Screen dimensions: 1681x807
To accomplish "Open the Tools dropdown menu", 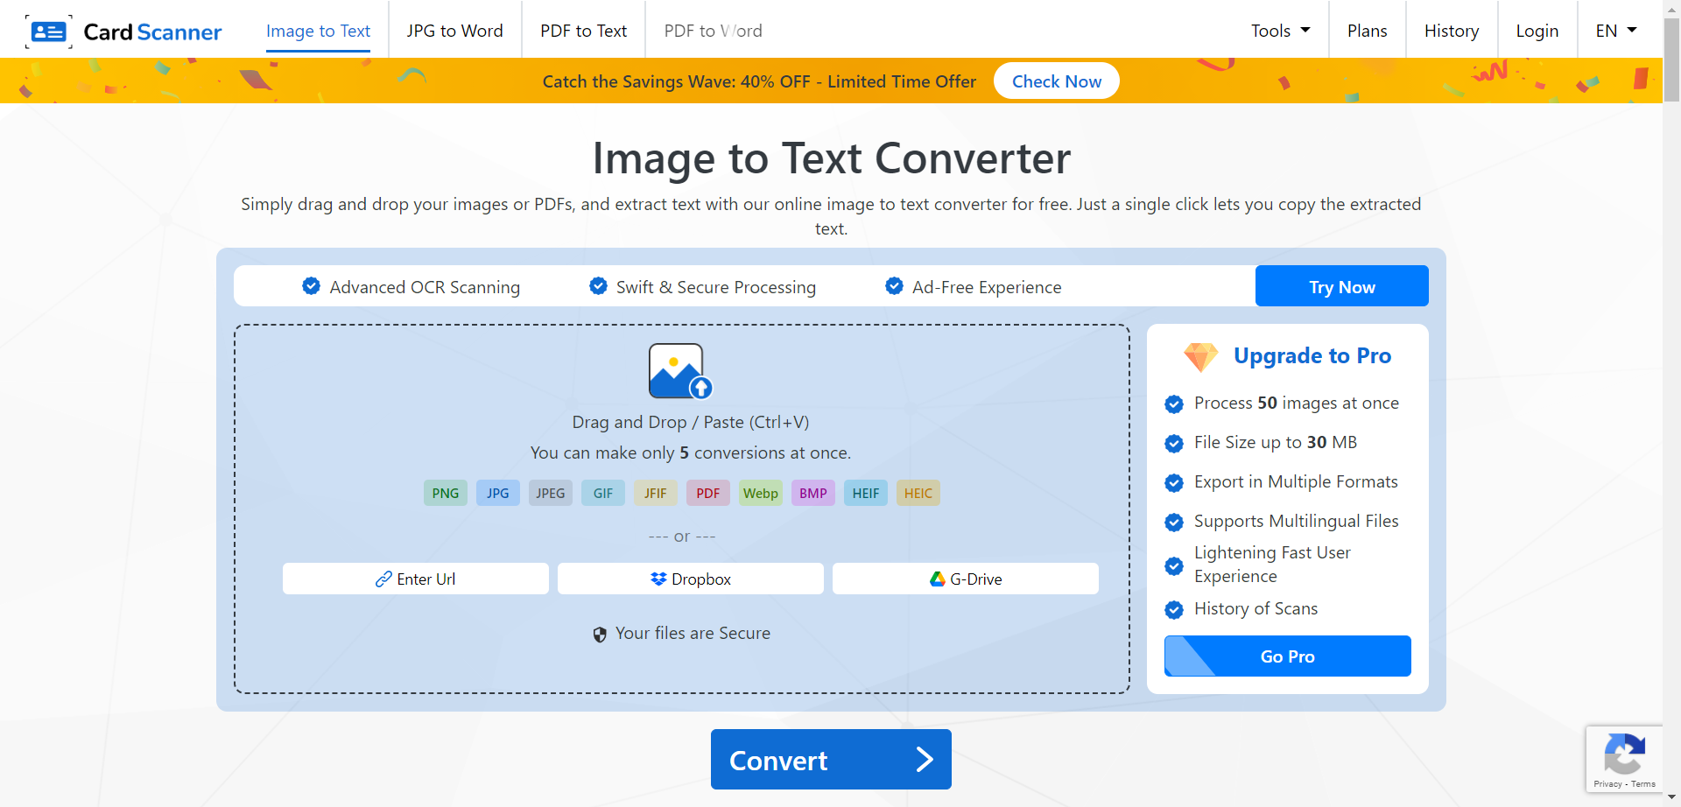I will click(1279, 30).
